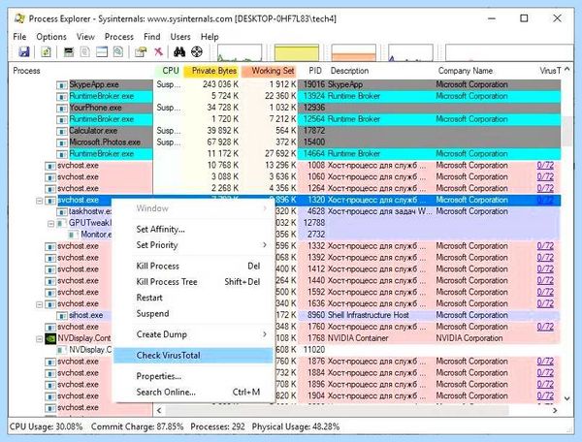Select Check VirusTotal in context menu
The image size is (582, 442).
coord(194,355)
